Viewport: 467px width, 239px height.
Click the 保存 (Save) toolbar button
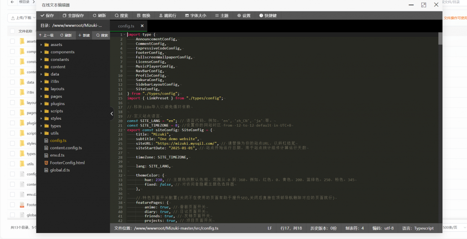click(47, 15)
